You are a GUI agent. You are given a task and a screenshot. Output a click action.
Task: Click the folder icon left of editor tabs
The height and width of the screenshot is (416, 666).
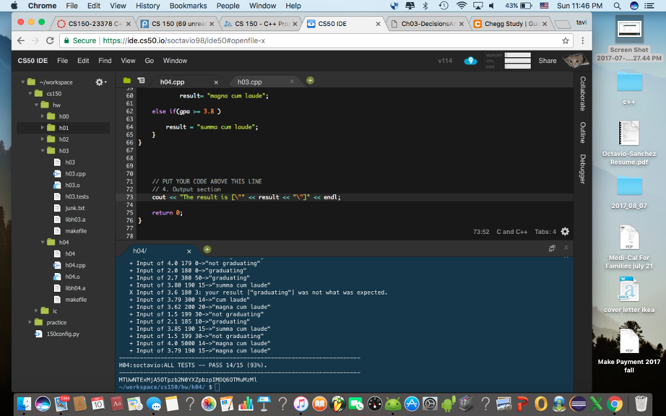click(x=127, y=81)
